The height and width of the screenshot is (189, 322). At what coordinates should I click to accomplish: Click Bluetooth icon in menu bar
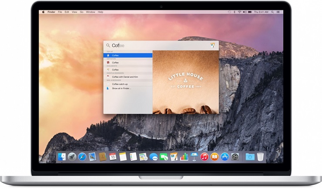click(234, 12)
